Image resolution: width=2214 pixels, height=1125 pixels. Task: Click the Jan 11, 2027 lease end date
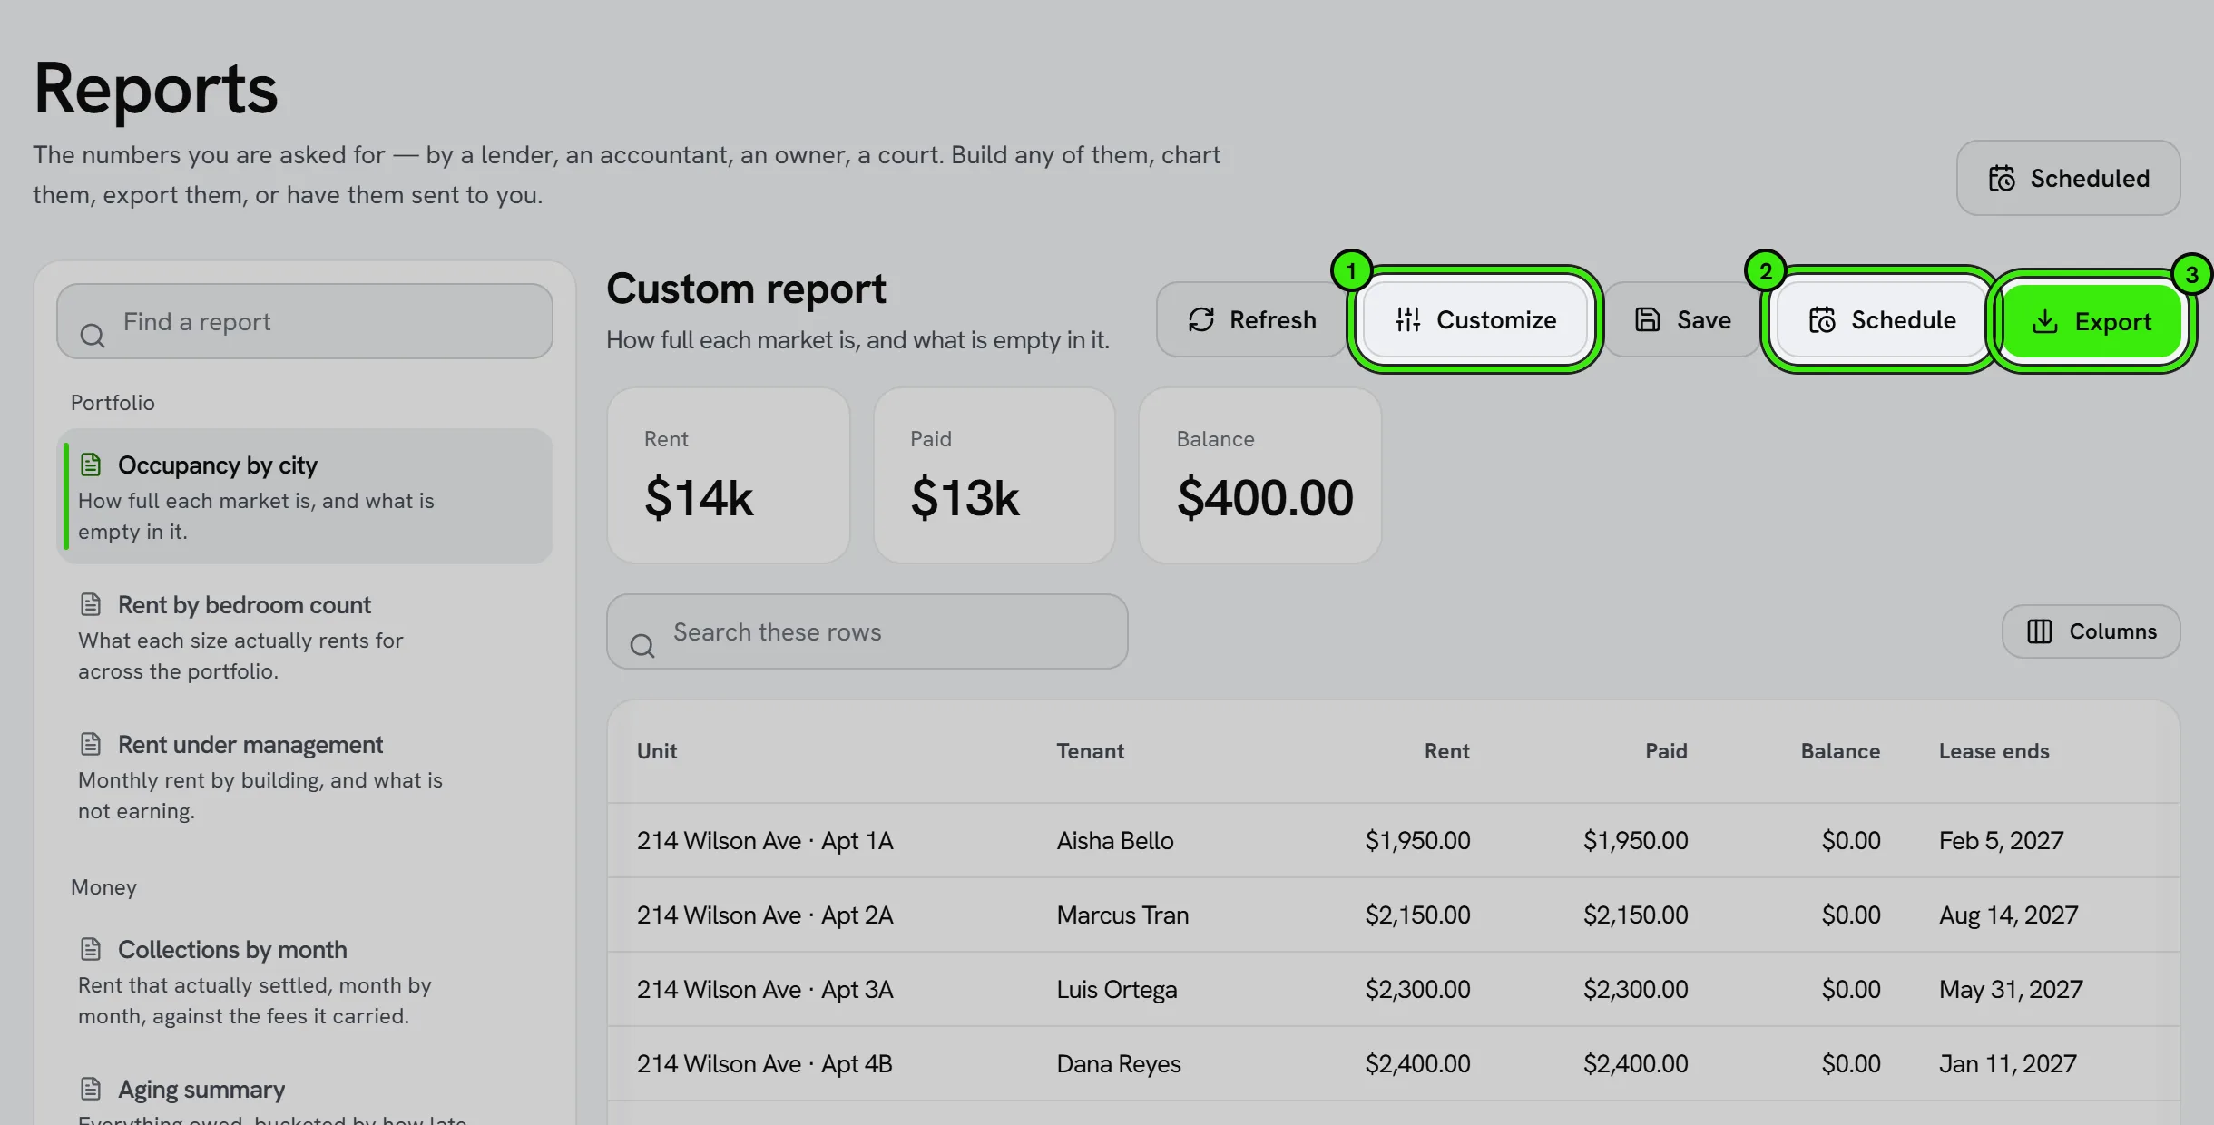coord(2007,1064)
